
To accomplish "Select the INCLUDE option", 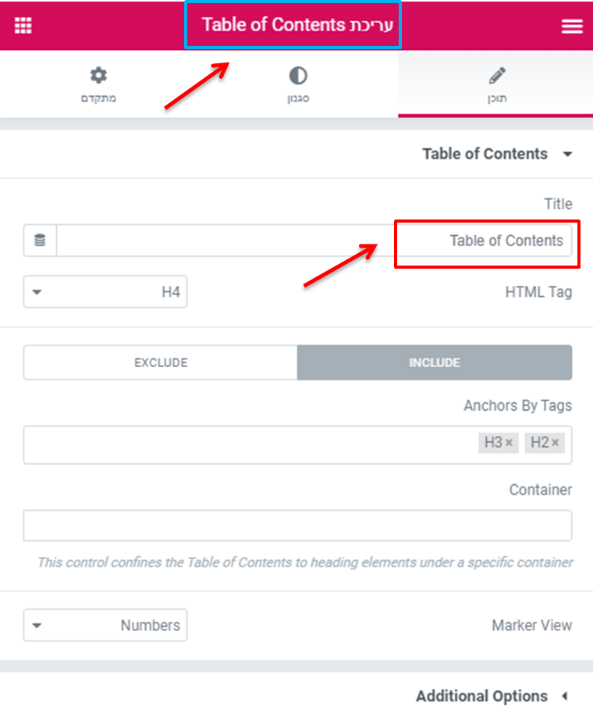I will coord(435,362).
